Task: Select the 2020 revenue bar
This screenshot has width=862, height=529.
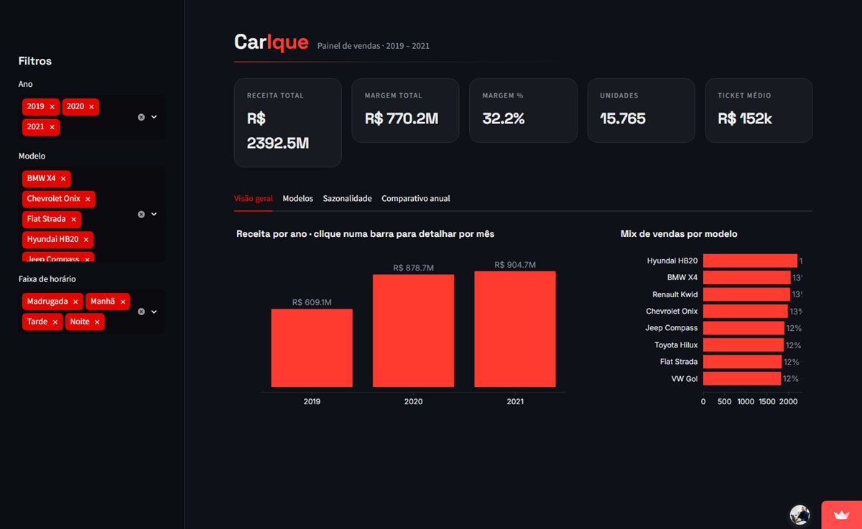Action: [x=413, y=331]
